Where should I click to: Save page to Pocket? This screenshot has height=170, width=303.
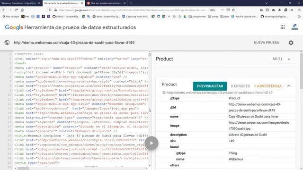click(228, 10)
